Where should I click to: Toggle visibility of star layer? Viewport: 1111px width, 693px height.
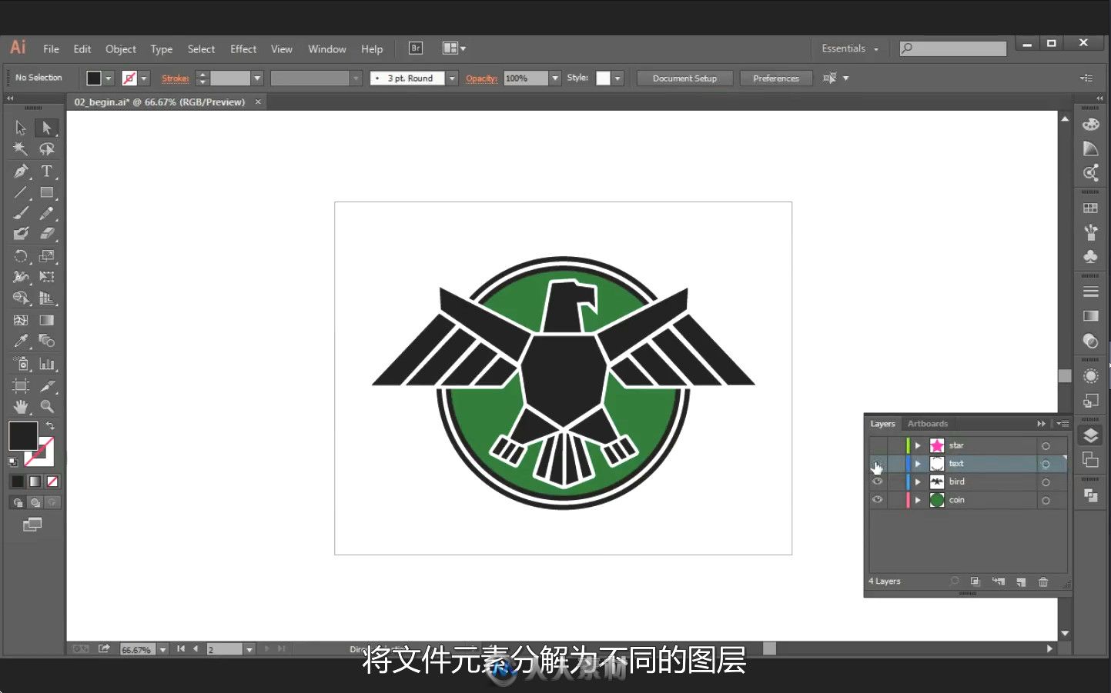tap(877, 445)
